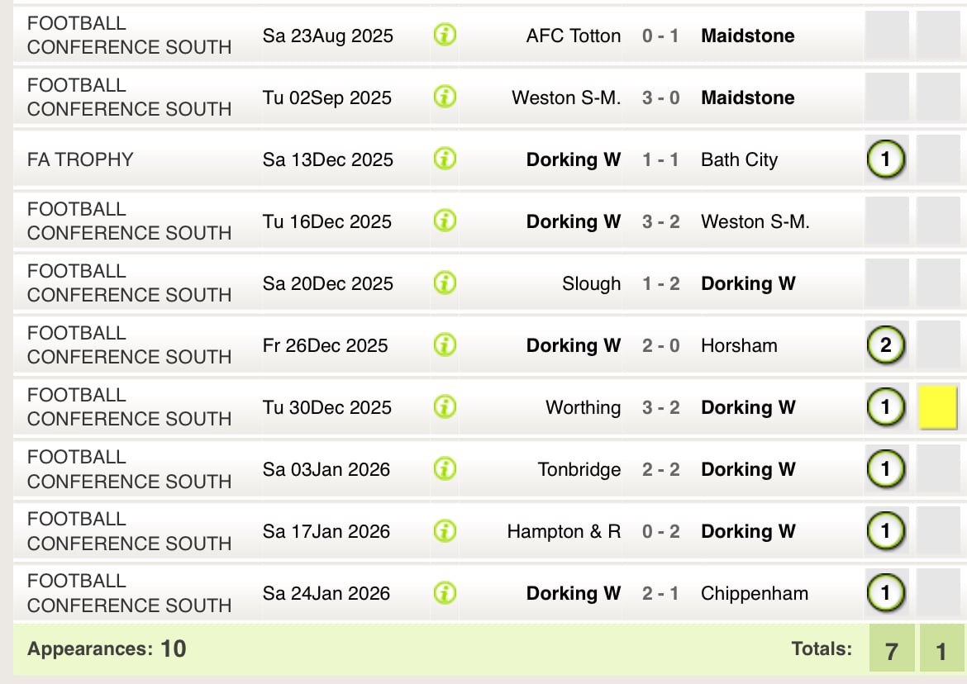The height and width of the screenshot is (684, 967).
Task: Open info icon for Worthing match
Action: click(x=445, y=406)
